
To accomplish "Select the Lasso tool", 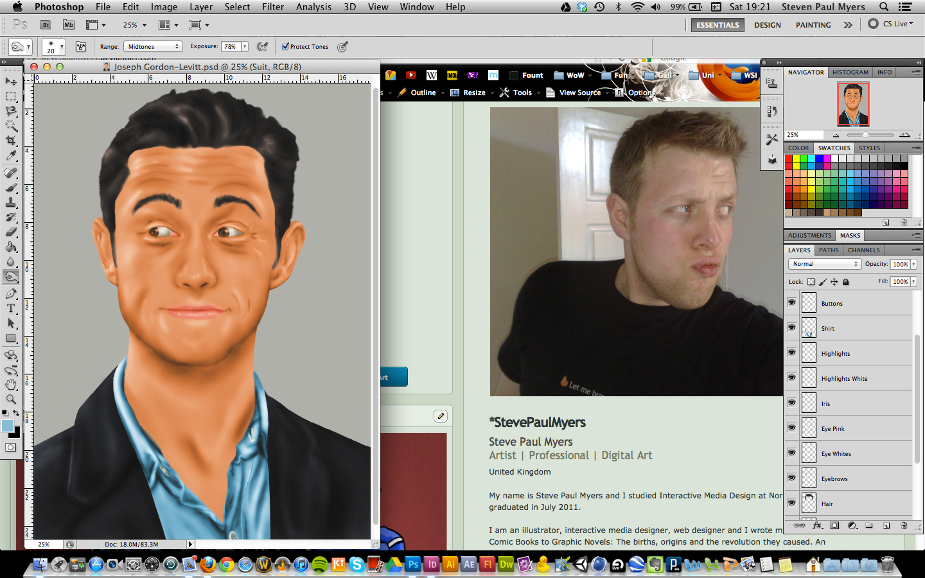I will point(11,111).
